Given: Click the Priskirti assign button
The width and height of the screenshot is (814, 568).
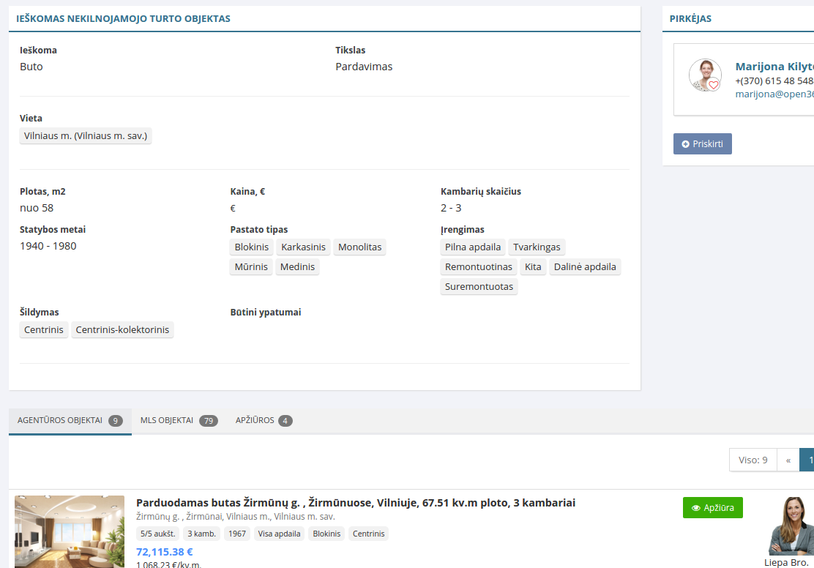Looking at the screenshot, I should (702, 143).
